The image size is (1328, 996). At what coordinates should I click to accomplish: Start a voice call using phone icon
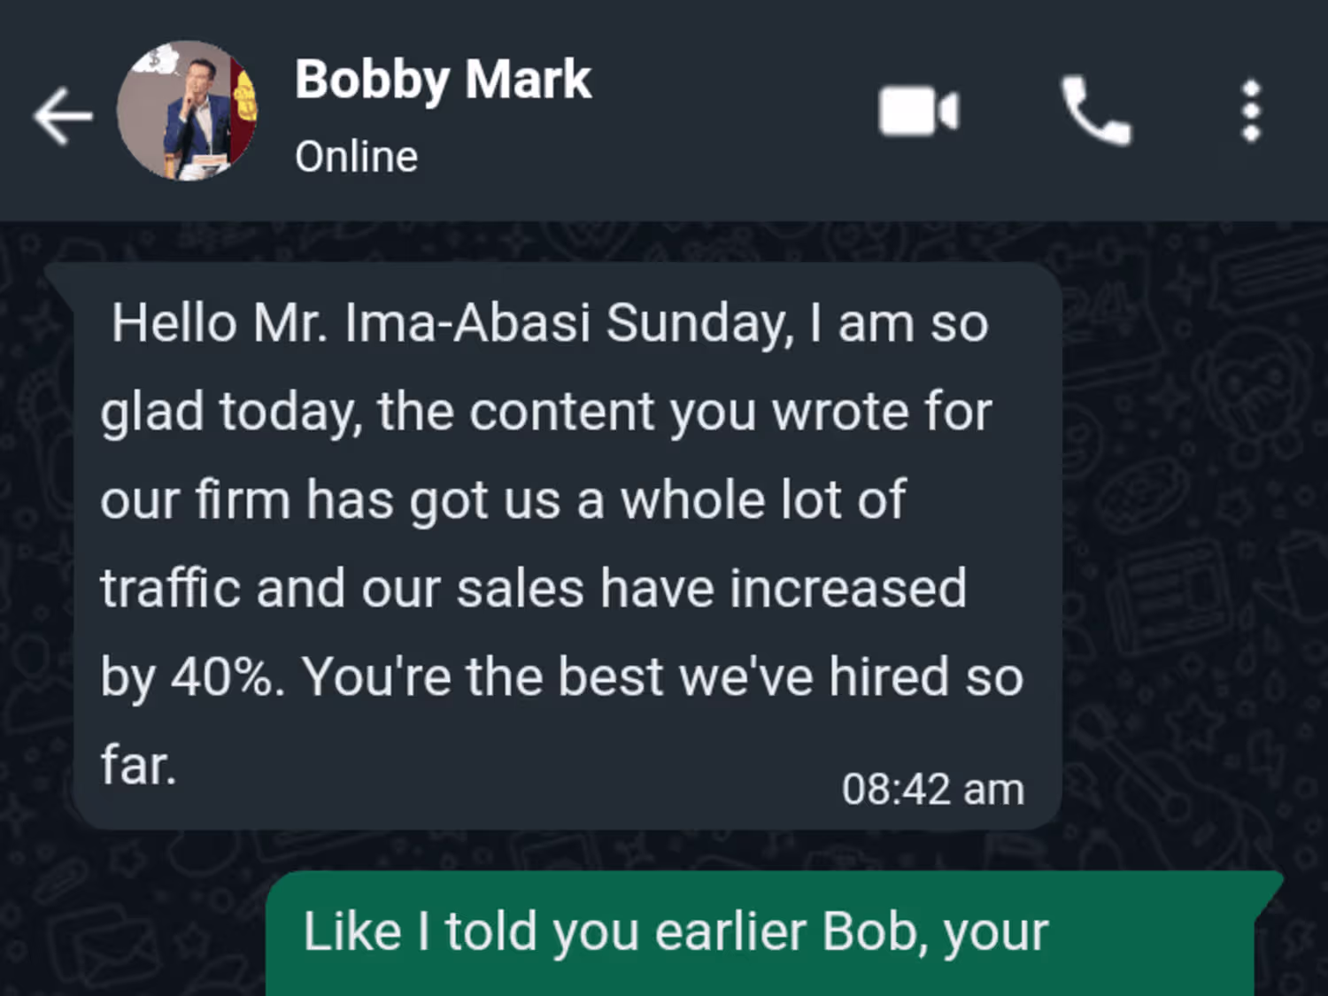1095,112
